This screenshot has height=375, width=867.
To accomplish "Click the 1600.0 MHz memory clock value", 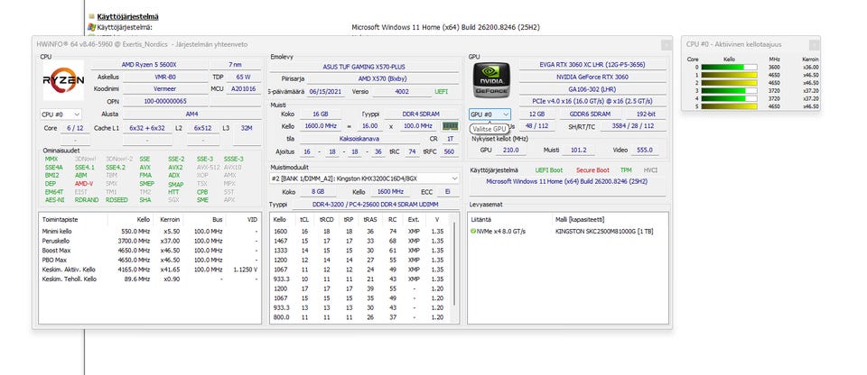I will tap(321, 126).
